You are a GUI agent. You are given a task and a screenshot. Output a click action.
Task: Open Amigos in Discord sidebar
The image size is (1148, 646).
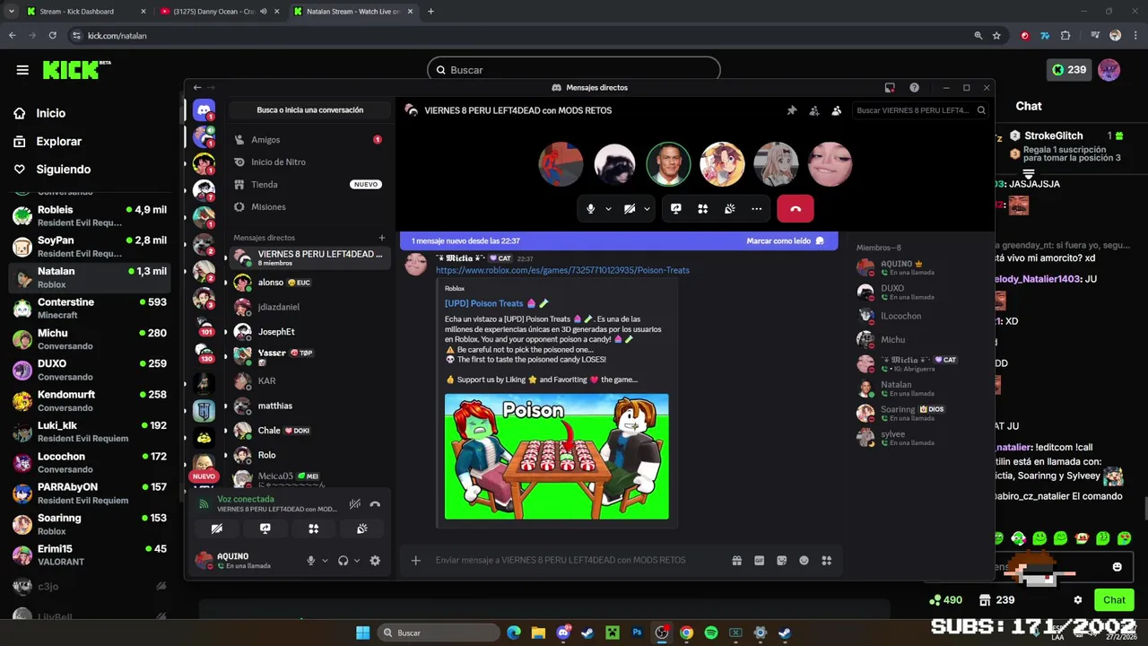[x=309, y=140]
